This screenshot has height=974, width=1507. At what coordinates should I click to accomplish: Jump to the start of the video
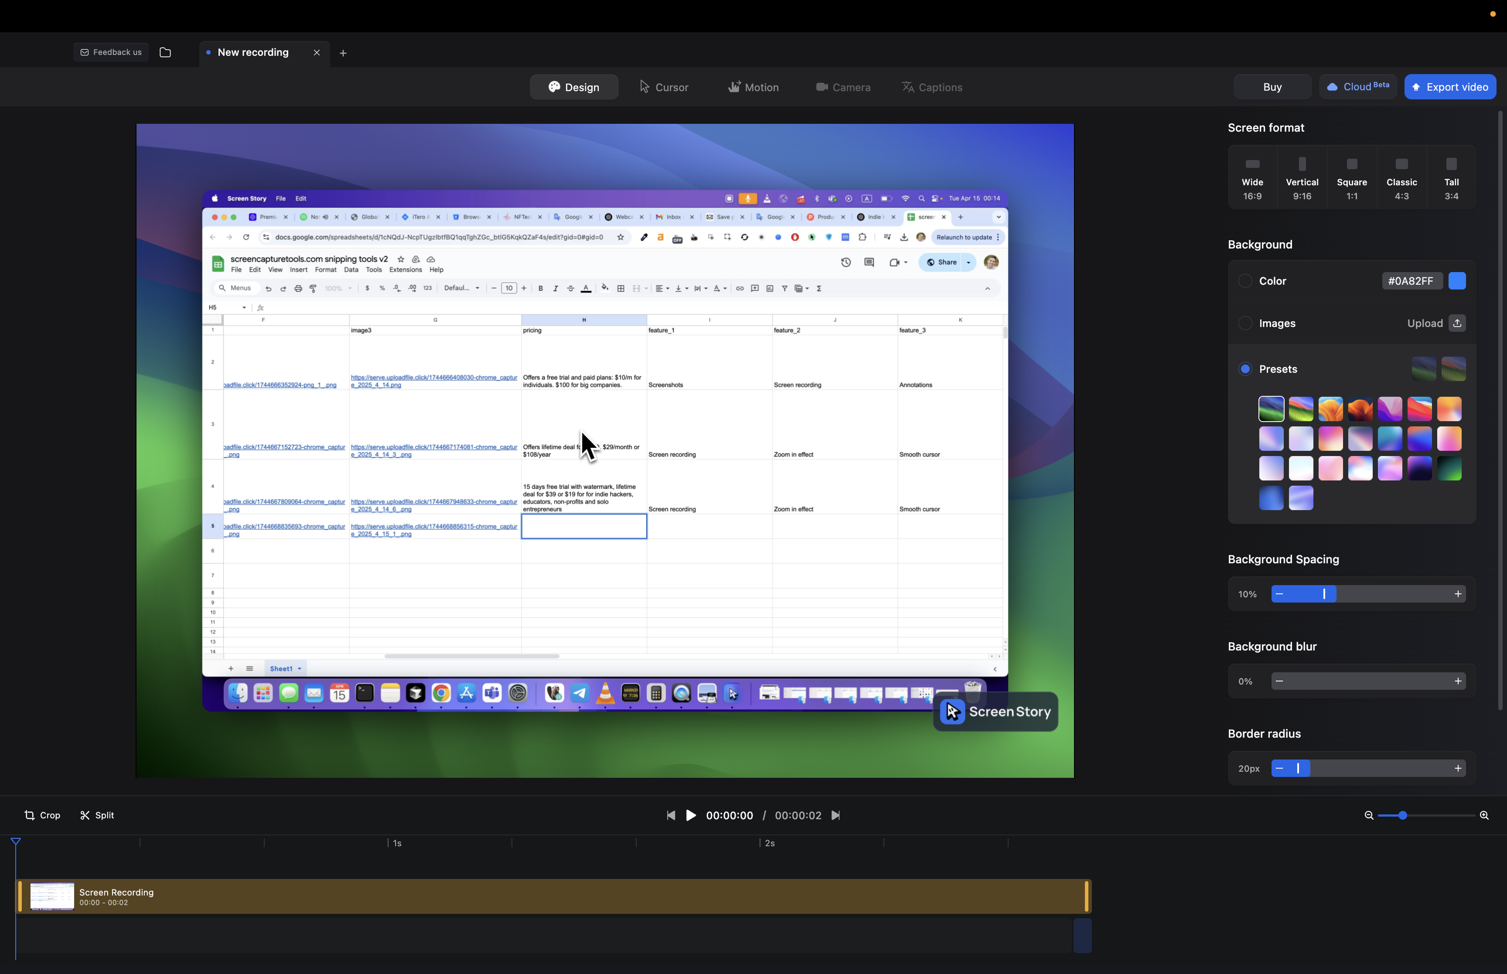[670, 816]
